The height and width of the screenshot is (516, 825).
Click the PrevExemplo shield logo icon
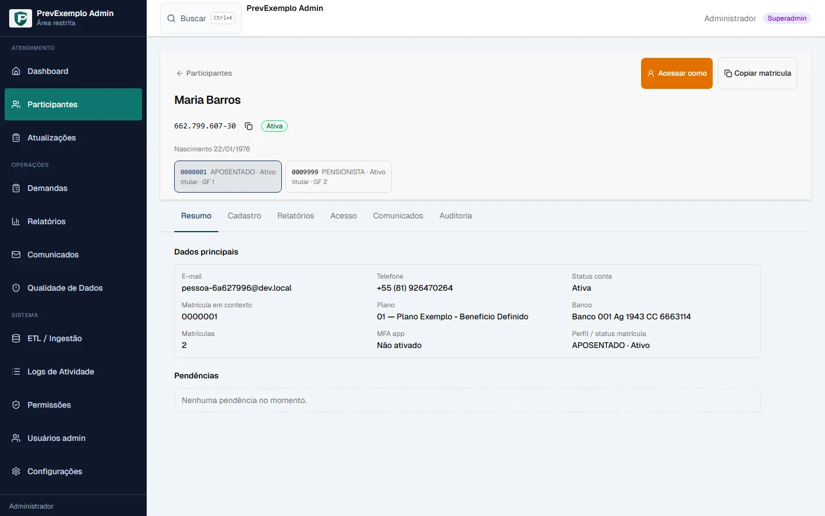21,18
